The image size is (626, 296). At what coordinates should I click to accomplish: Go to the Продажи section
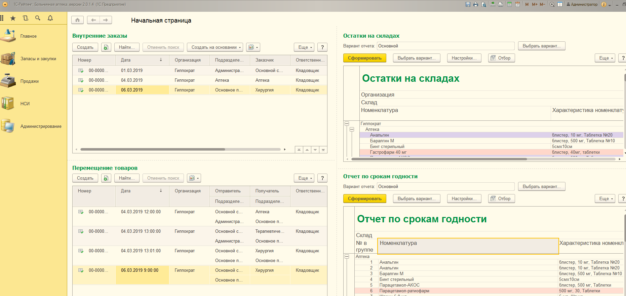(29, 81)
